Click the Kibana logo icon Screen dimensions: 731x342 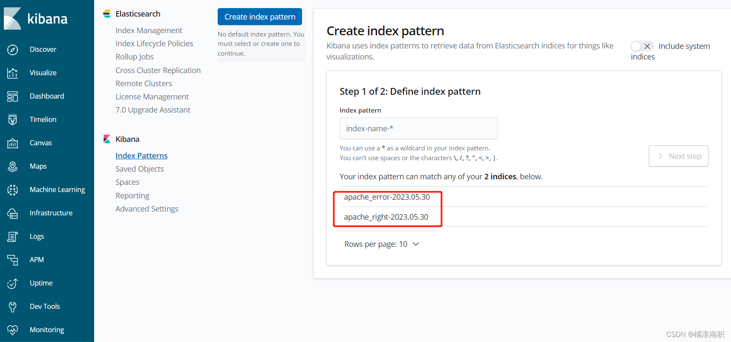click(x=12, y=19)
